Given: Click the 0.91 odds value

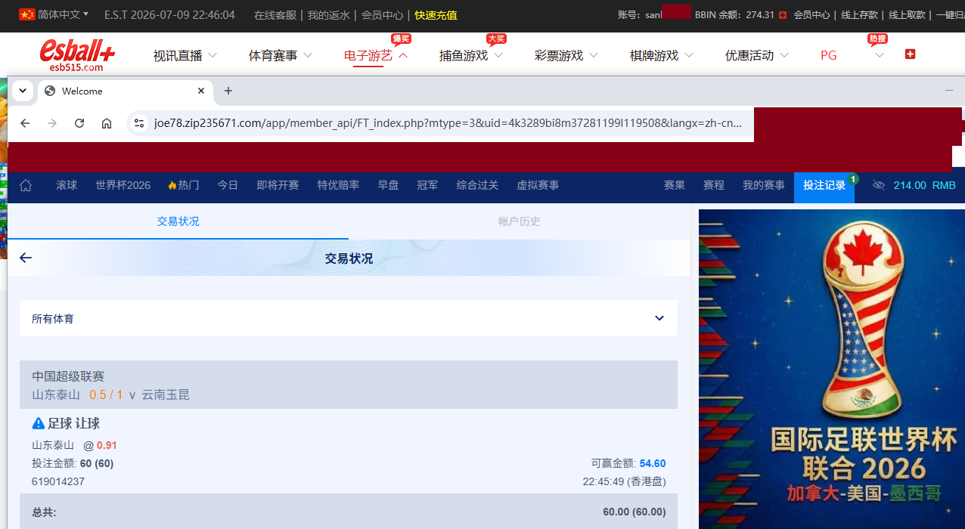Looking at the screenshot, I should tap(107, 445).
